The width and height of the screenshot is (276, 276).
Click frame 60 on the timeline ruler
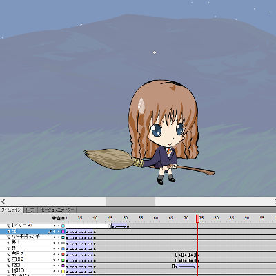[x=156, y=218]
